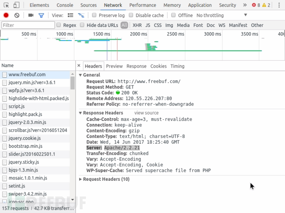Image resolution: width=285 pixels, height=213 pixels.
Task: Clear the network log
Action: point(17,15)
